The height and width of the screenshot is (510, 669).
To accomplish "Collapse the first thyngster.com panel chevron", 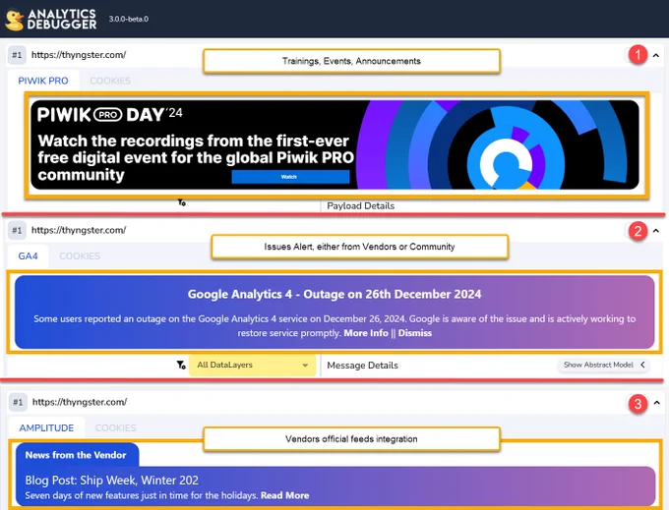I will click(x=656, y=55).
